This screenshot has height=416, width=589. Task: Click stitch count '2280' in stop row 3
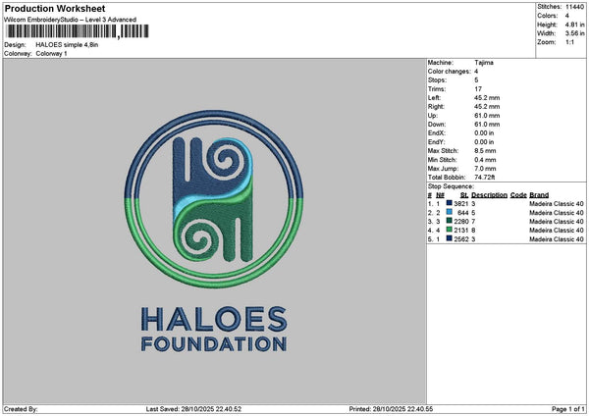click(x=461, y=222)
